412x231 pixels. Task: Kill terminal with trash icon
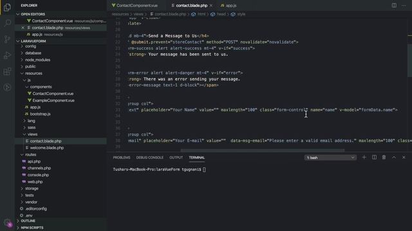coord(384,157)
